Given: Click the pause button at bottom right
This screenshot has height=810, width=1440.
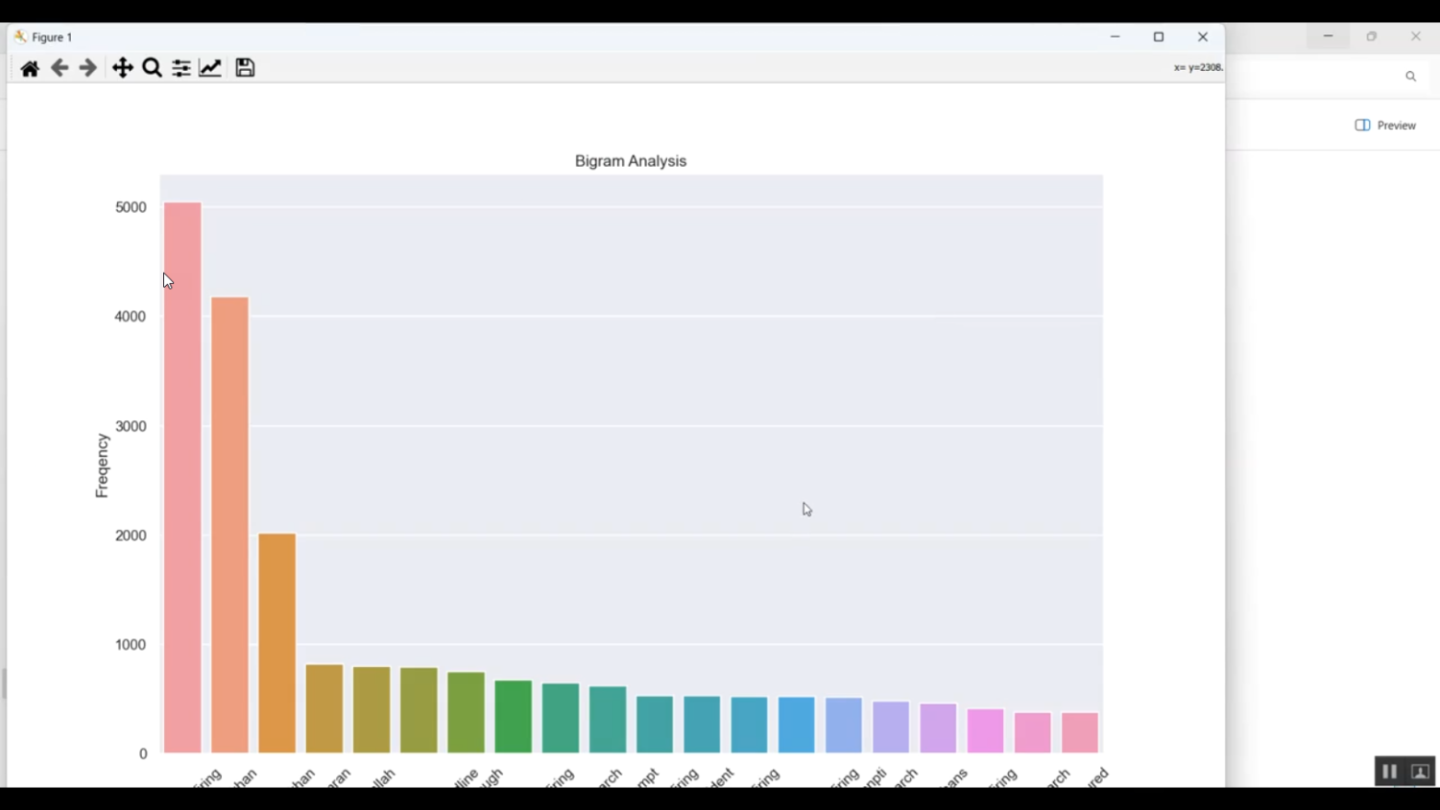Looking at the screenshot, I should pos(1389,772).
